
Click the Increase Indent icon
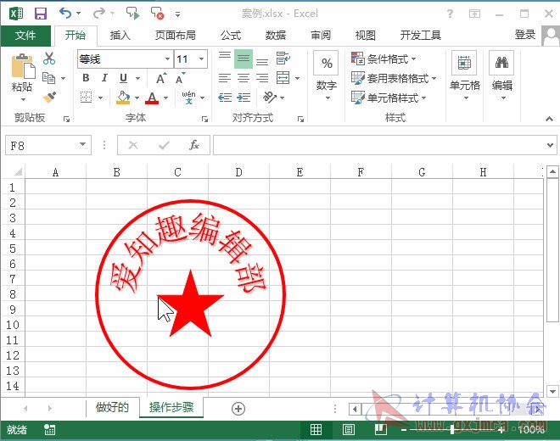click(x=244, y=98)
